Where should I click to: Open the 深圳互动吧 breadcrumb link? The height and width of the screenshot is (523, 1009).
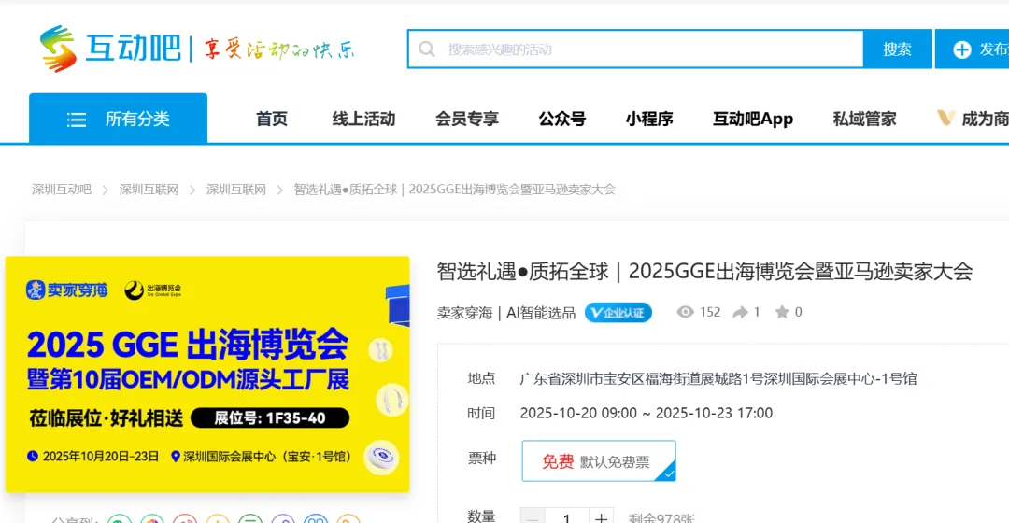(62, 190)
